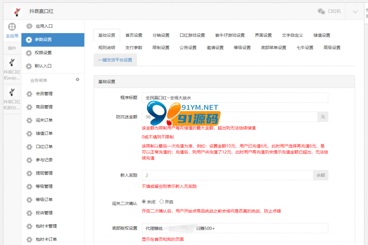
Task: Click the gear icon beside 默认入口
Action: click(x=29, y=66)
